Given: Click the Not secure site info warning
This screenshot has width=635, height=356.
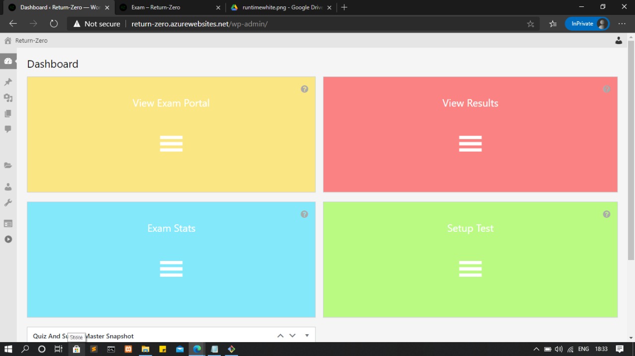Looking at the screenshot, I should [x=97, y=24].
